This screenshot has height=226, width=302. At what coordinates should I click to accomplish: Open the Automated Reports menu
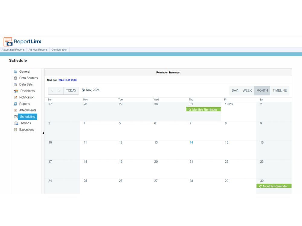tap(13, 50)
